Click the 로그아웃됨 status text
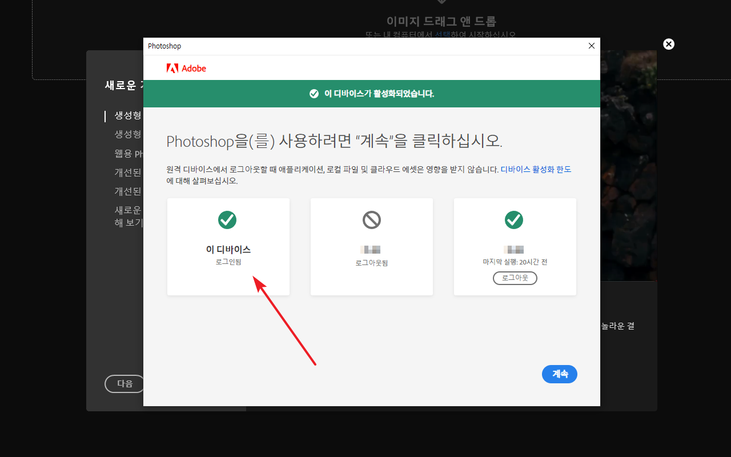The height and width of the screenshot is (457, 731). tap(371, 263)
